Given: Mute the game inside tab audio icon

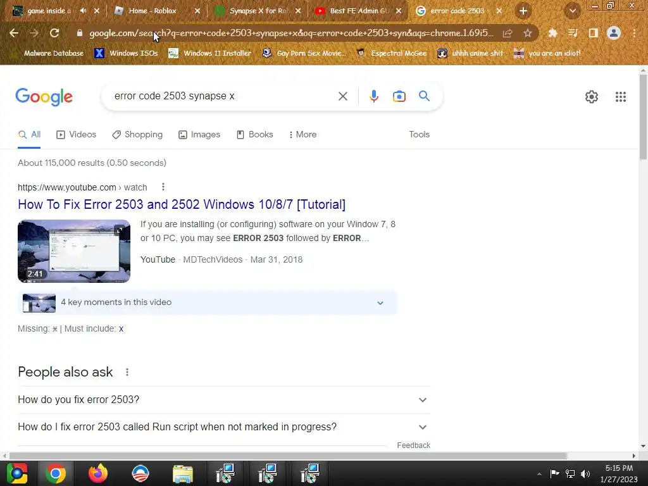Looking at the screenshot, I should pyautogui.click(x=83, y=11).
